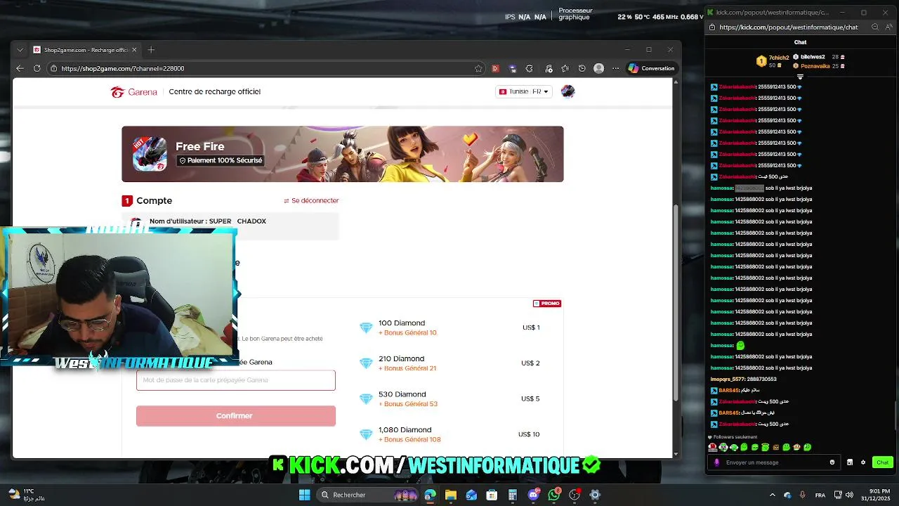
Task: Open the volume tray icon
Action: pyautogui.click(x=850, y=495)
